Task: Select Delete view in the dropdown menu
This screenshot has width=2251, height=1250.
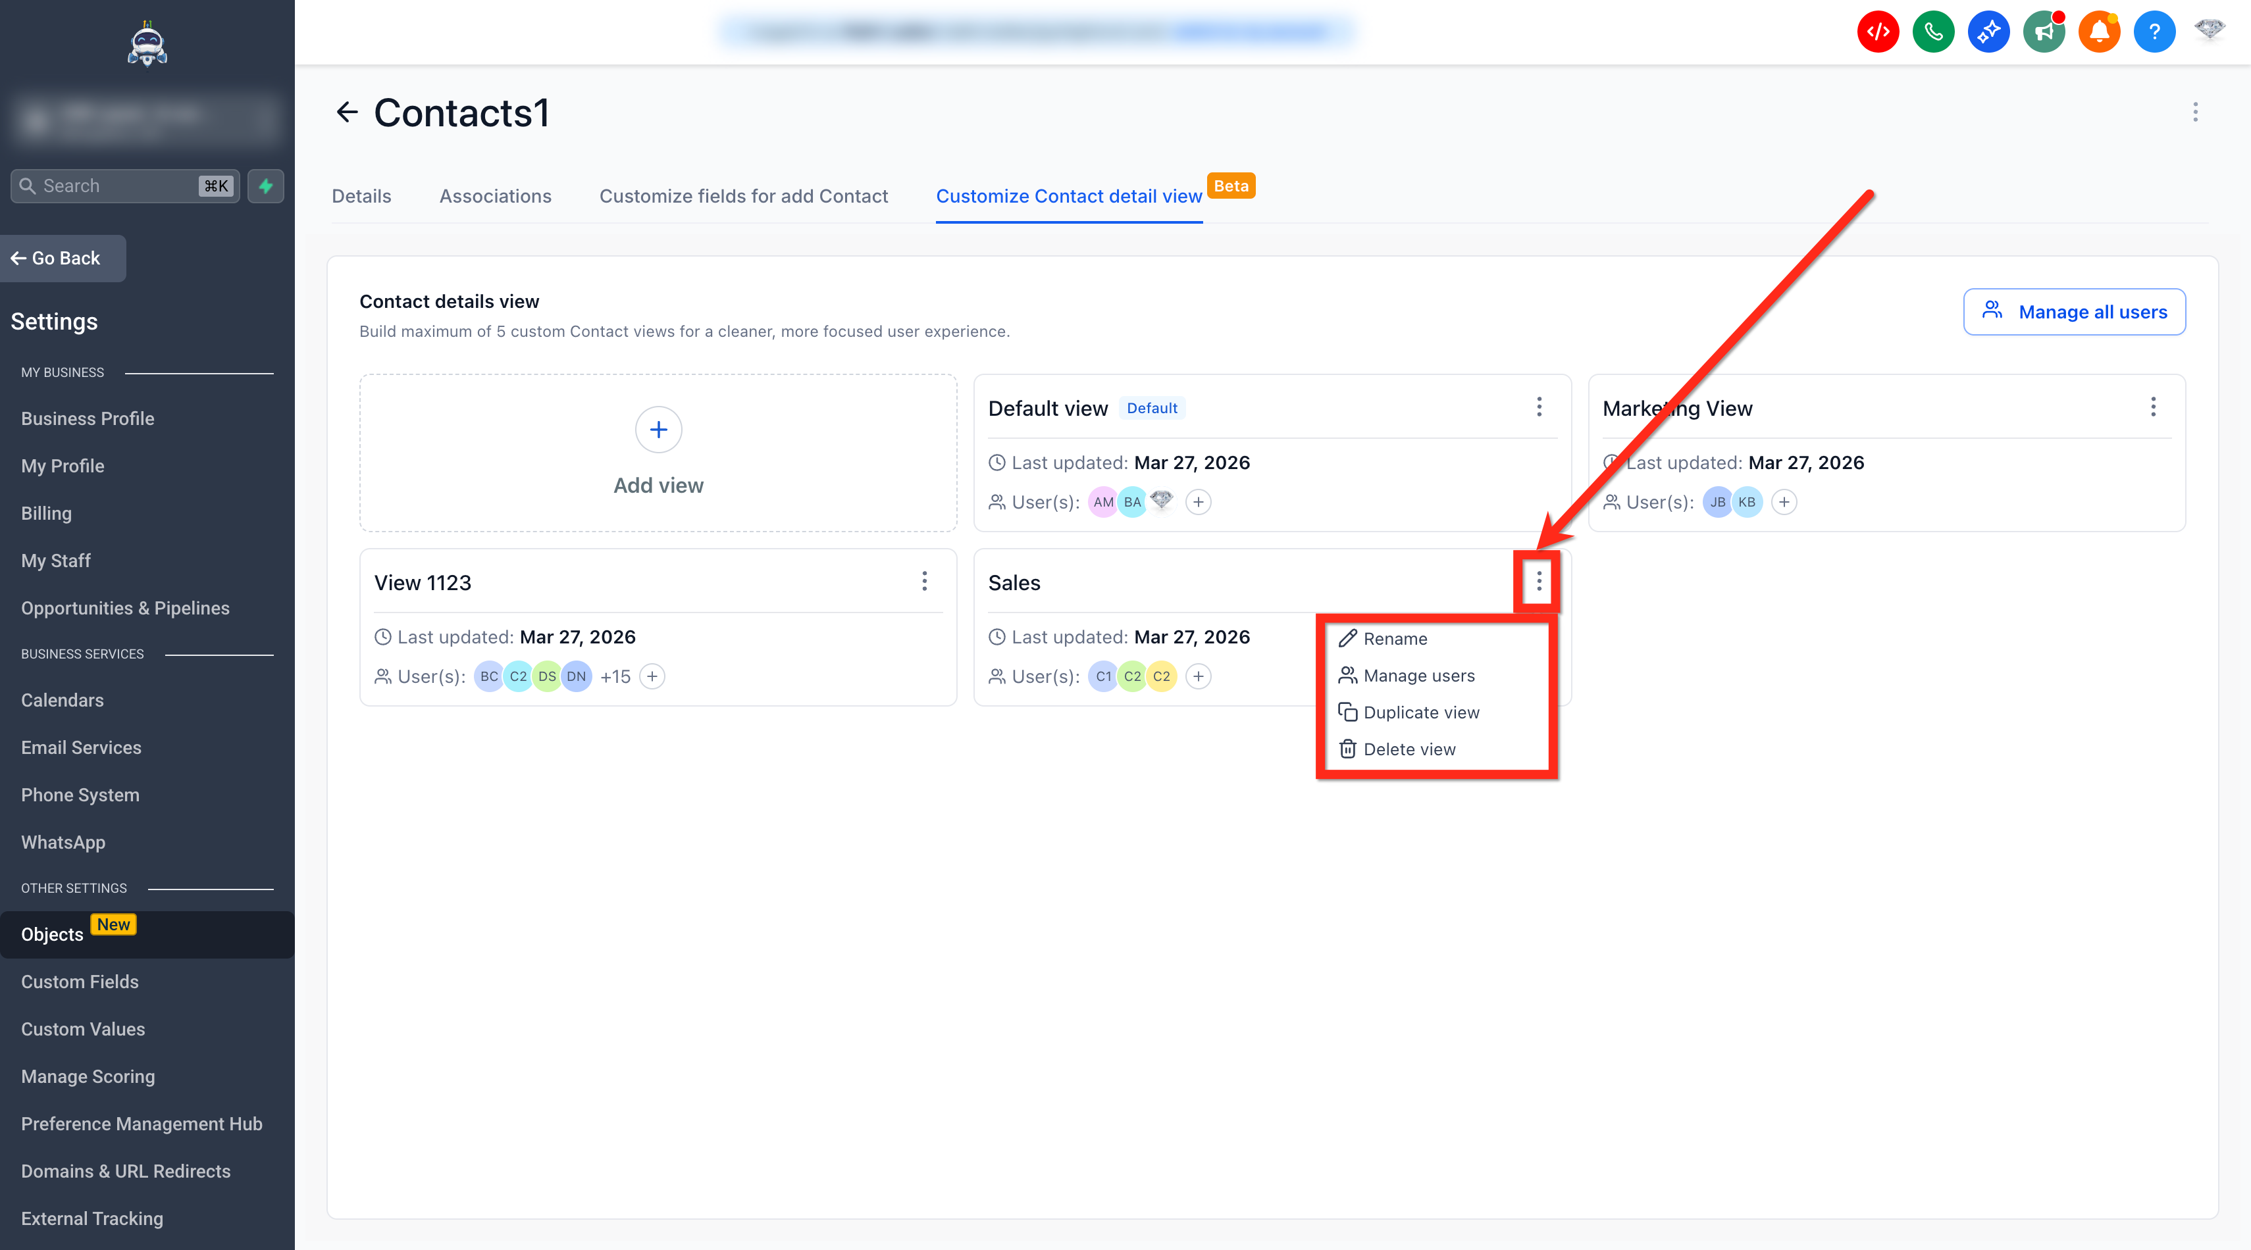Action: coord(1408,749)
